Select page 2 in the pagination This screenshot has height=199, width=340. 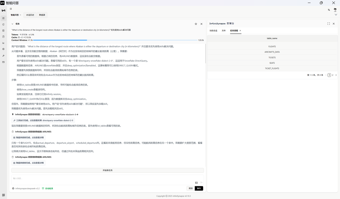(x=333, y=75)
